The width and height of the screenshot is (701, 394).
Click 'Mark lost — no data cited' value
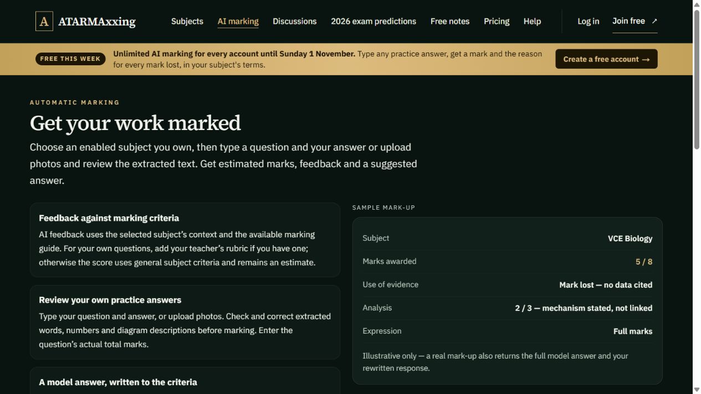pos(606,285)
